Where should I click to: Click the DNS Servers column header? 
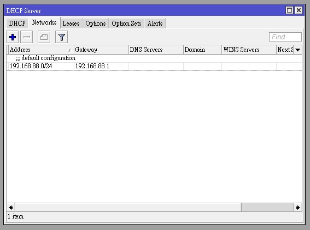pyautogui.click(x=156, y=50)
